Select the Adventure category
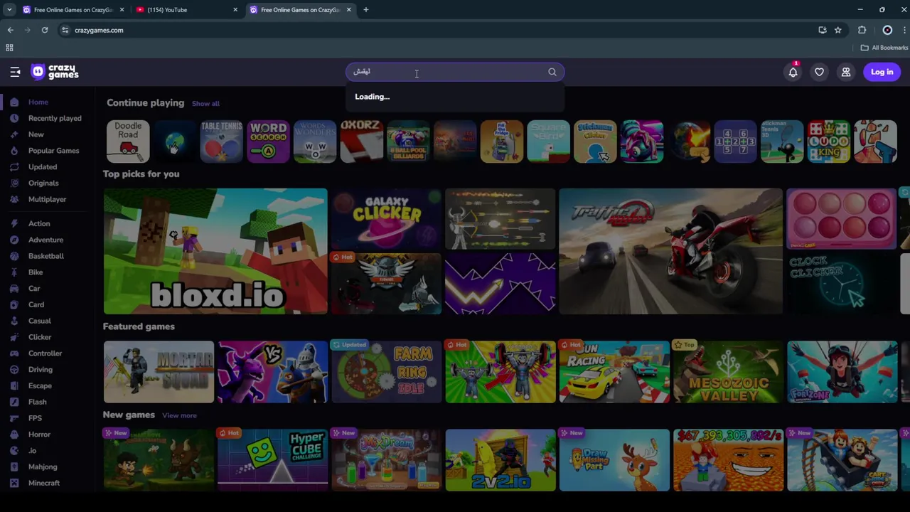 pyautogui.click(x=45, y=240)
